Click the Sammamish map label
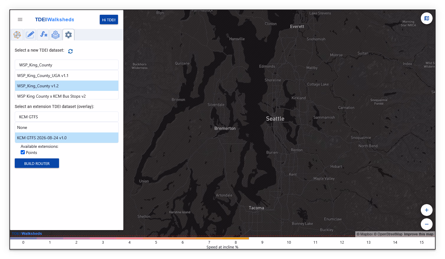The image size is (445, 259). [x=324, y=117]
